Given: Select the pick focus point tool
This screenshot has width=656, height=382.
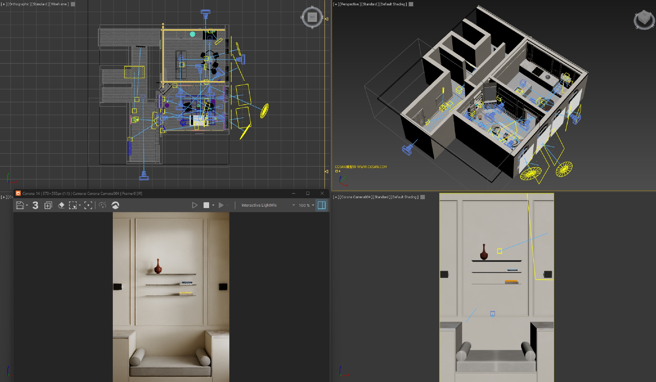Looking at the screenshot, I should coord(88,205).
